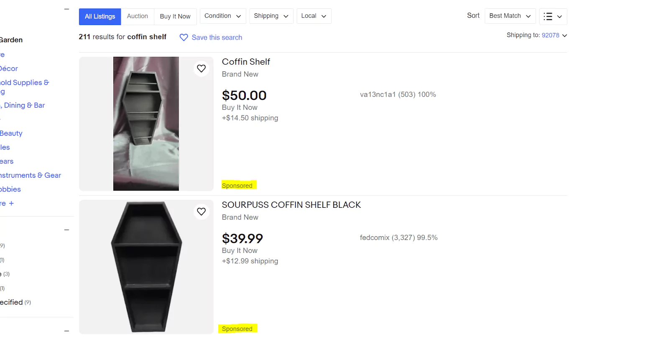Select the Buy It Now tab
This screenshot has height=338, width=669.
click(175, 16)
